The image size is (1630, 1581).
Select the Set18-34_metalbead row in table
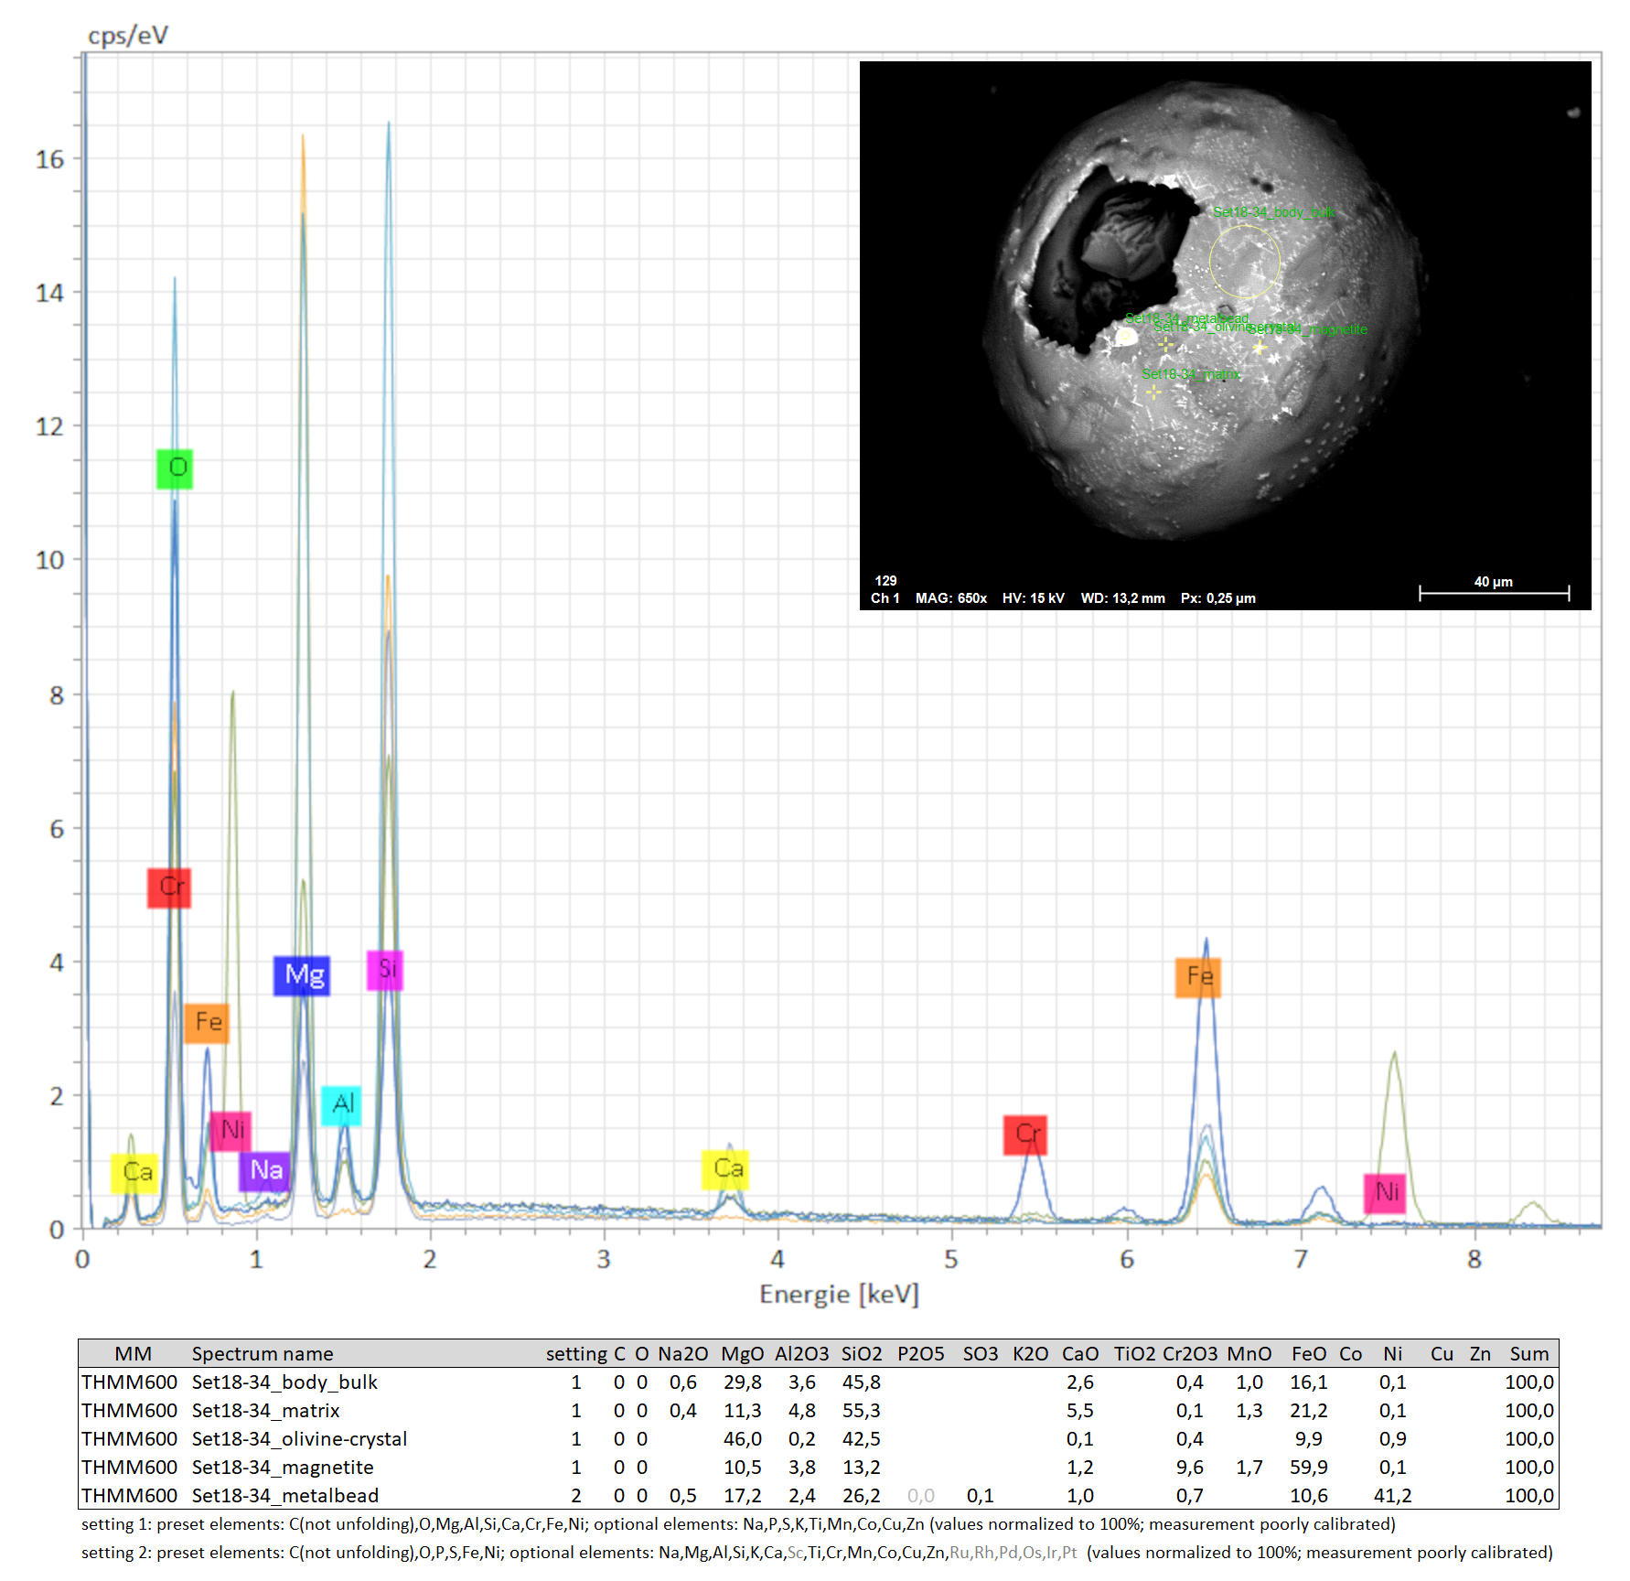point(284,1495)
